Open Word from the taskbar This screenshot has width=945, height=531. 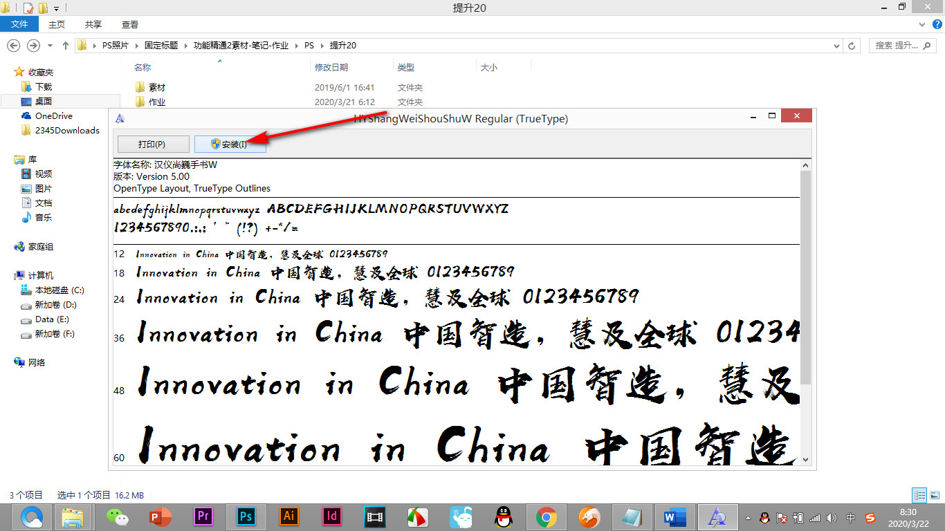pos(674,516)
